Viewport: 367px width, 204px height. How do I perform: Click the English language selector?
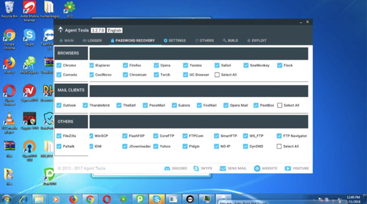click(x=114, y=31)
